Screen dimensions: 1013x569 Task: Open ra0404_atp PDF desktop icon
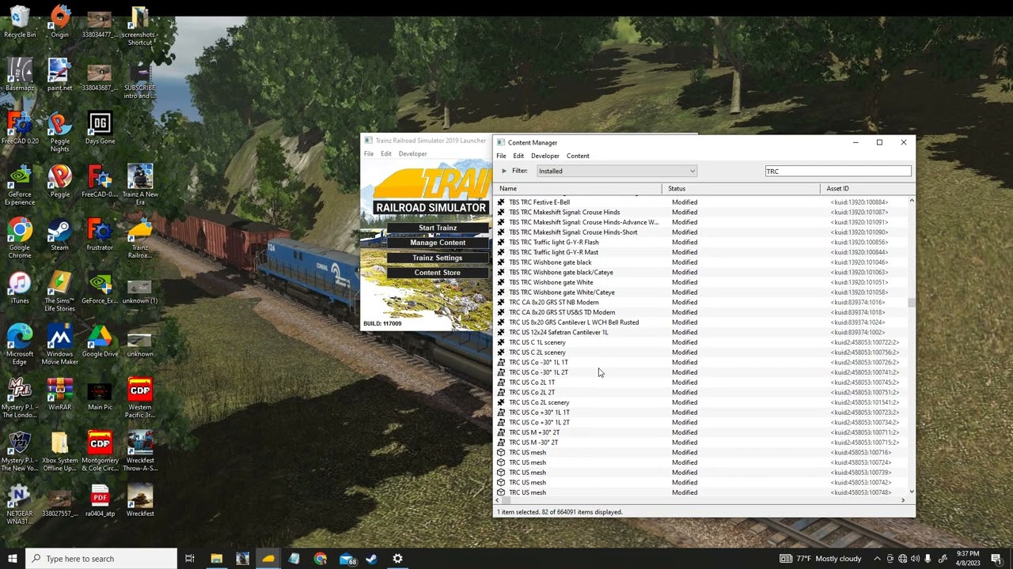(100, 500)
